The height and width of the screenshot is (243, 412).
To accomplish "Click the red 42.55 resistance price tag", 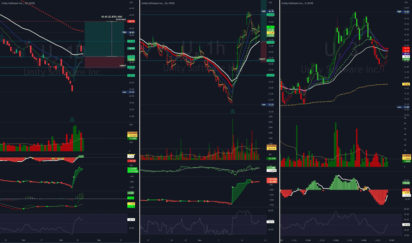I will 131,21.
